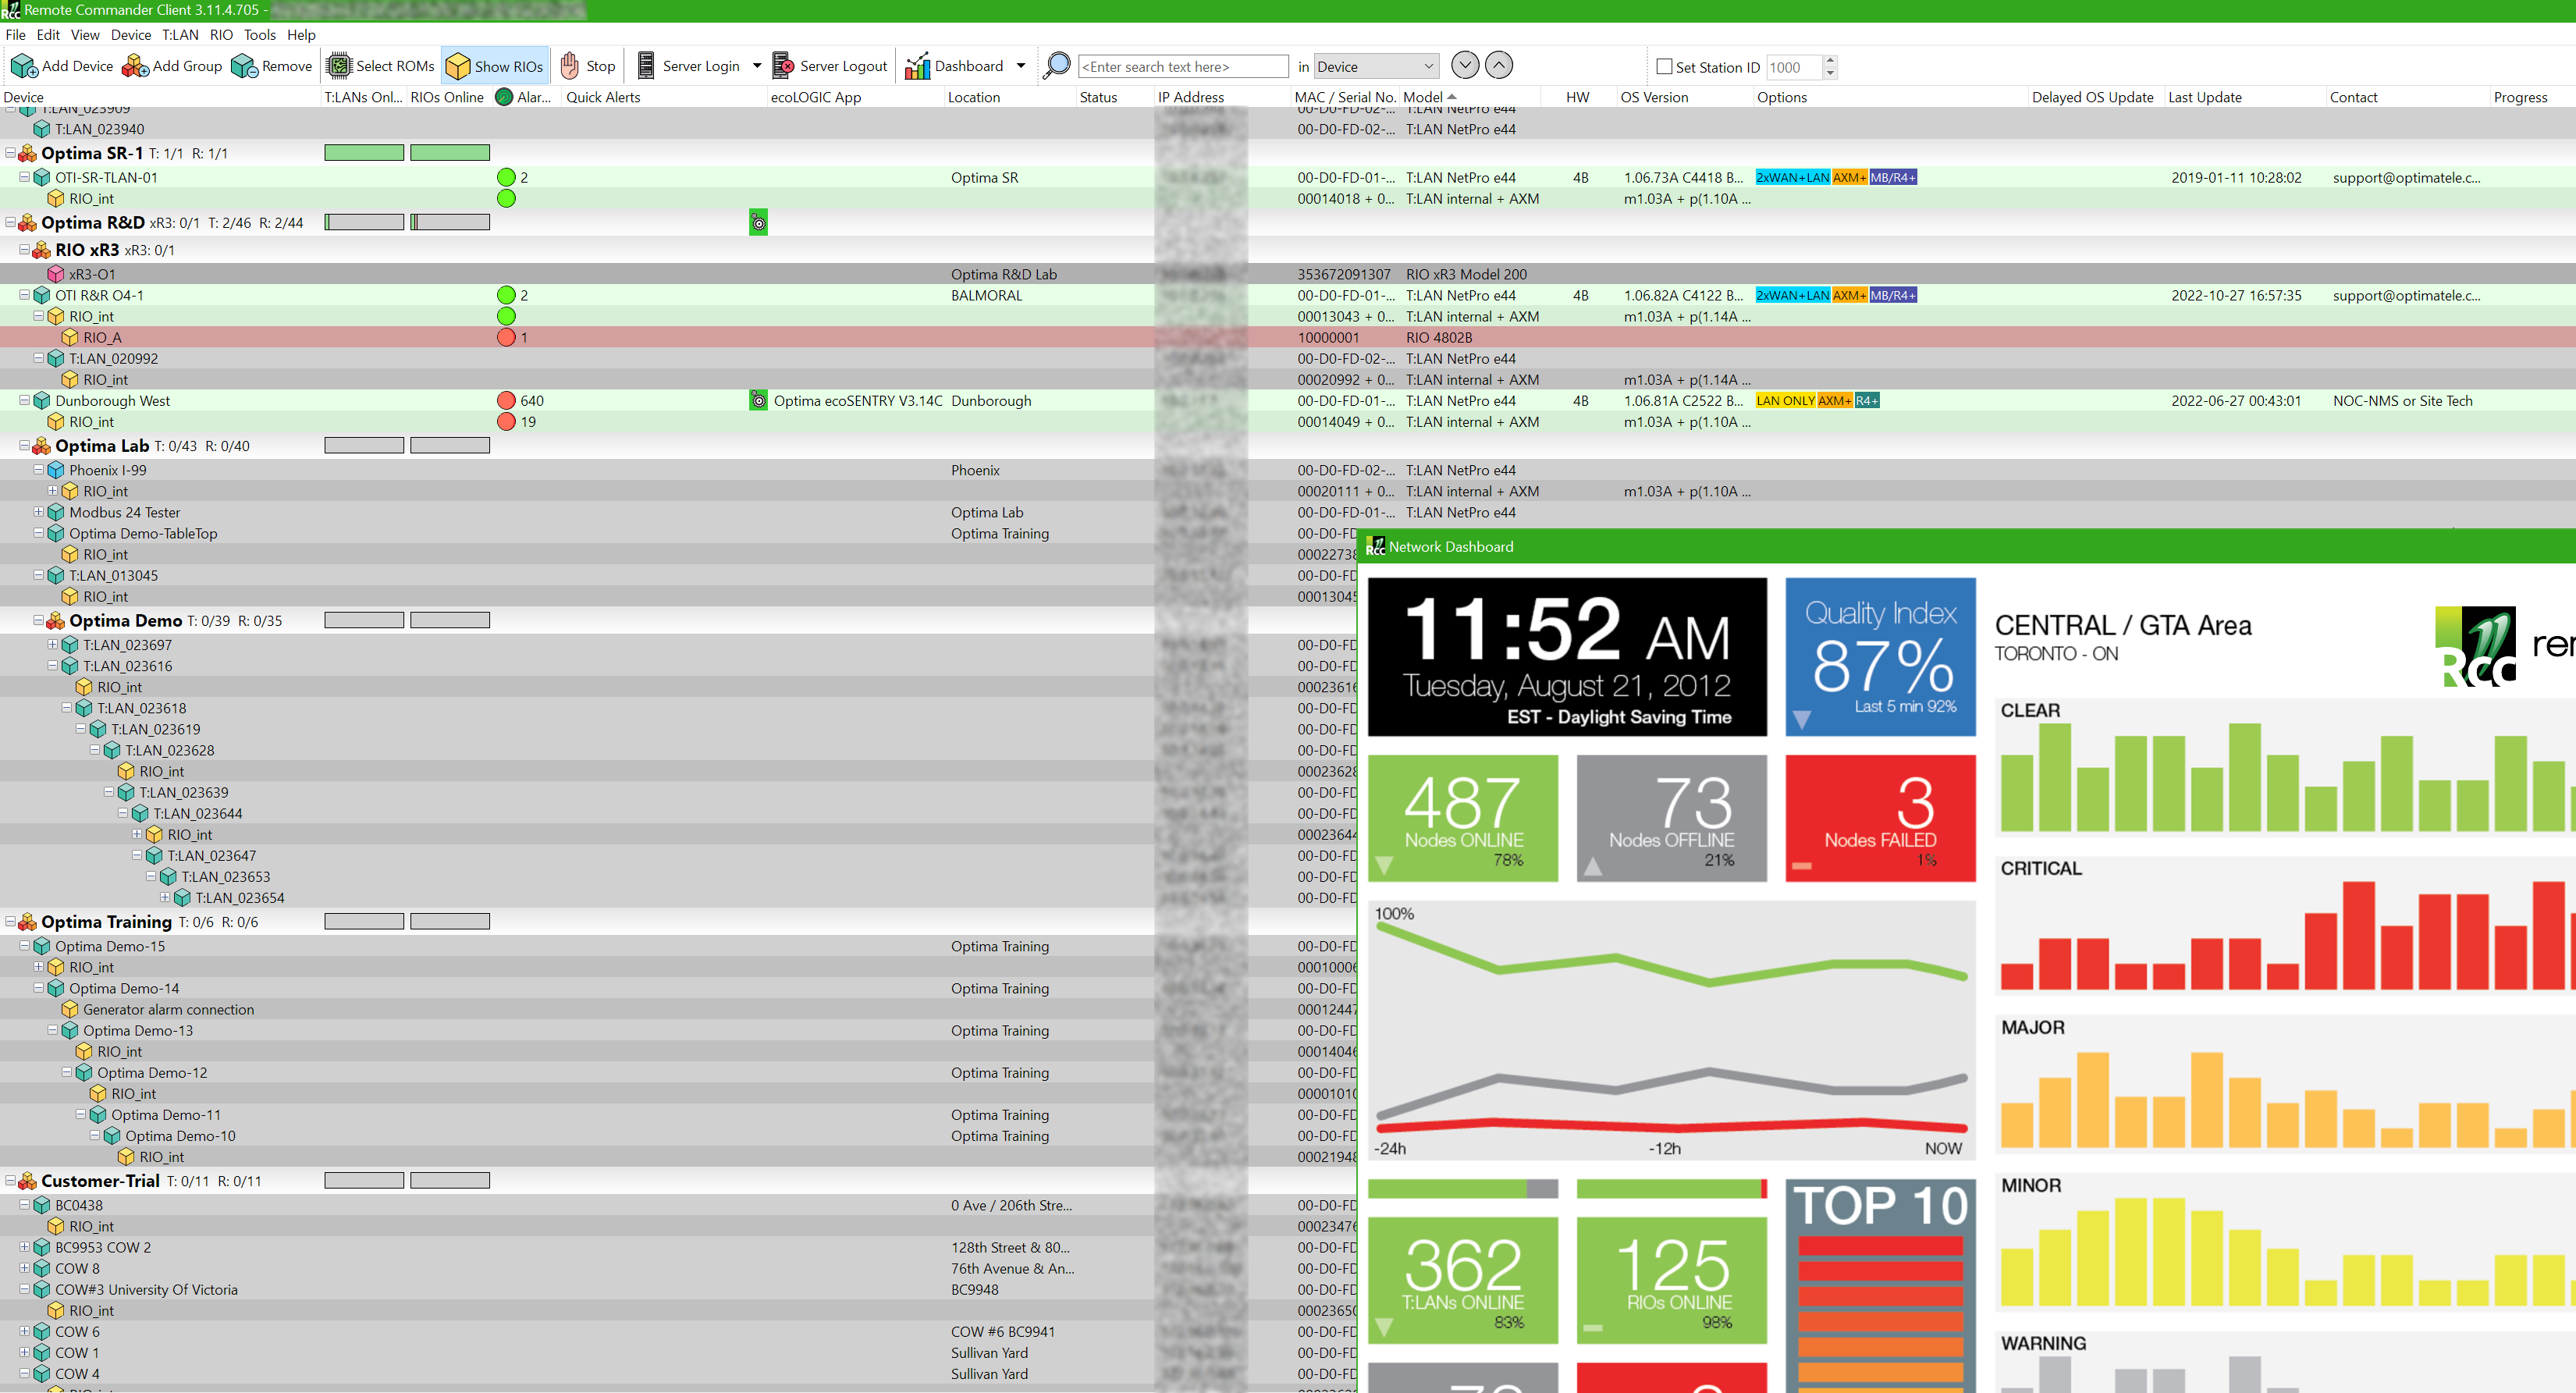2576x1393 pixels.
Task: Expand the COW 8 node
Action: pos(24,1268)
